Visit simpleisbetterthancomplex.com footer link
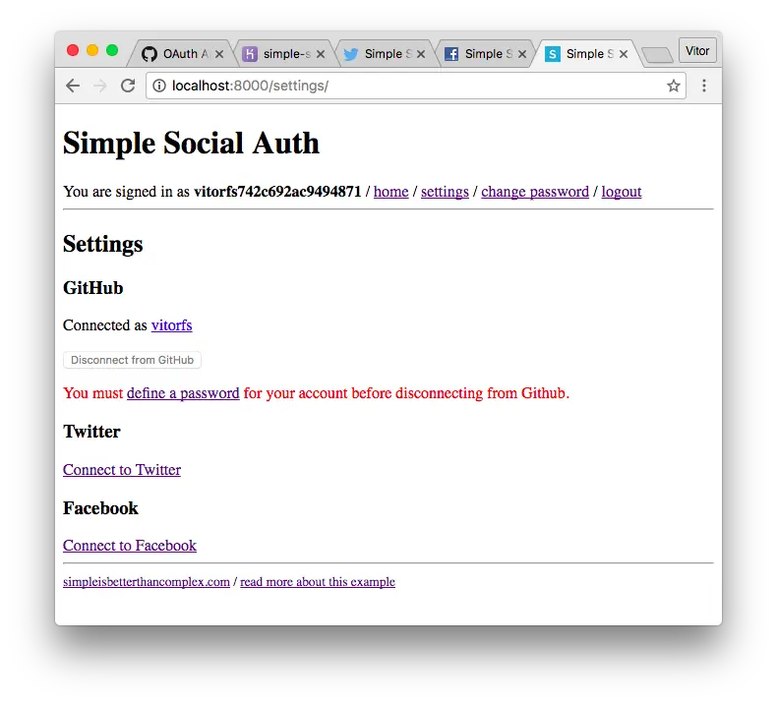The width and height of the screenshot is (777, 704). [147, 581]
